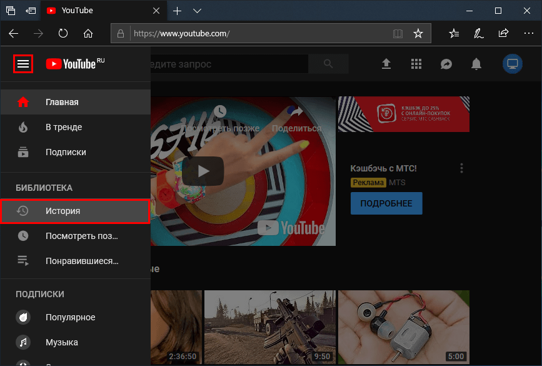Open the Популярное channel

[76, 317]
